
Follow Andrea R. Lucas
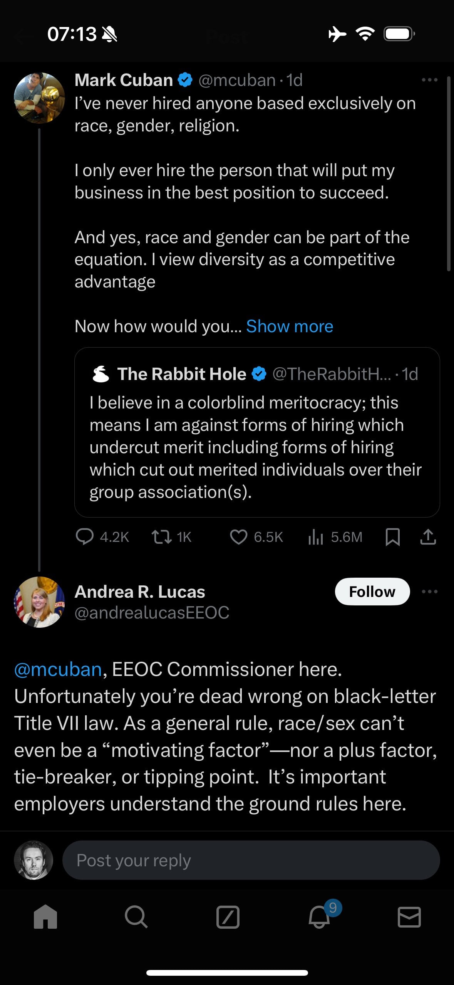(x=372, y=592)
